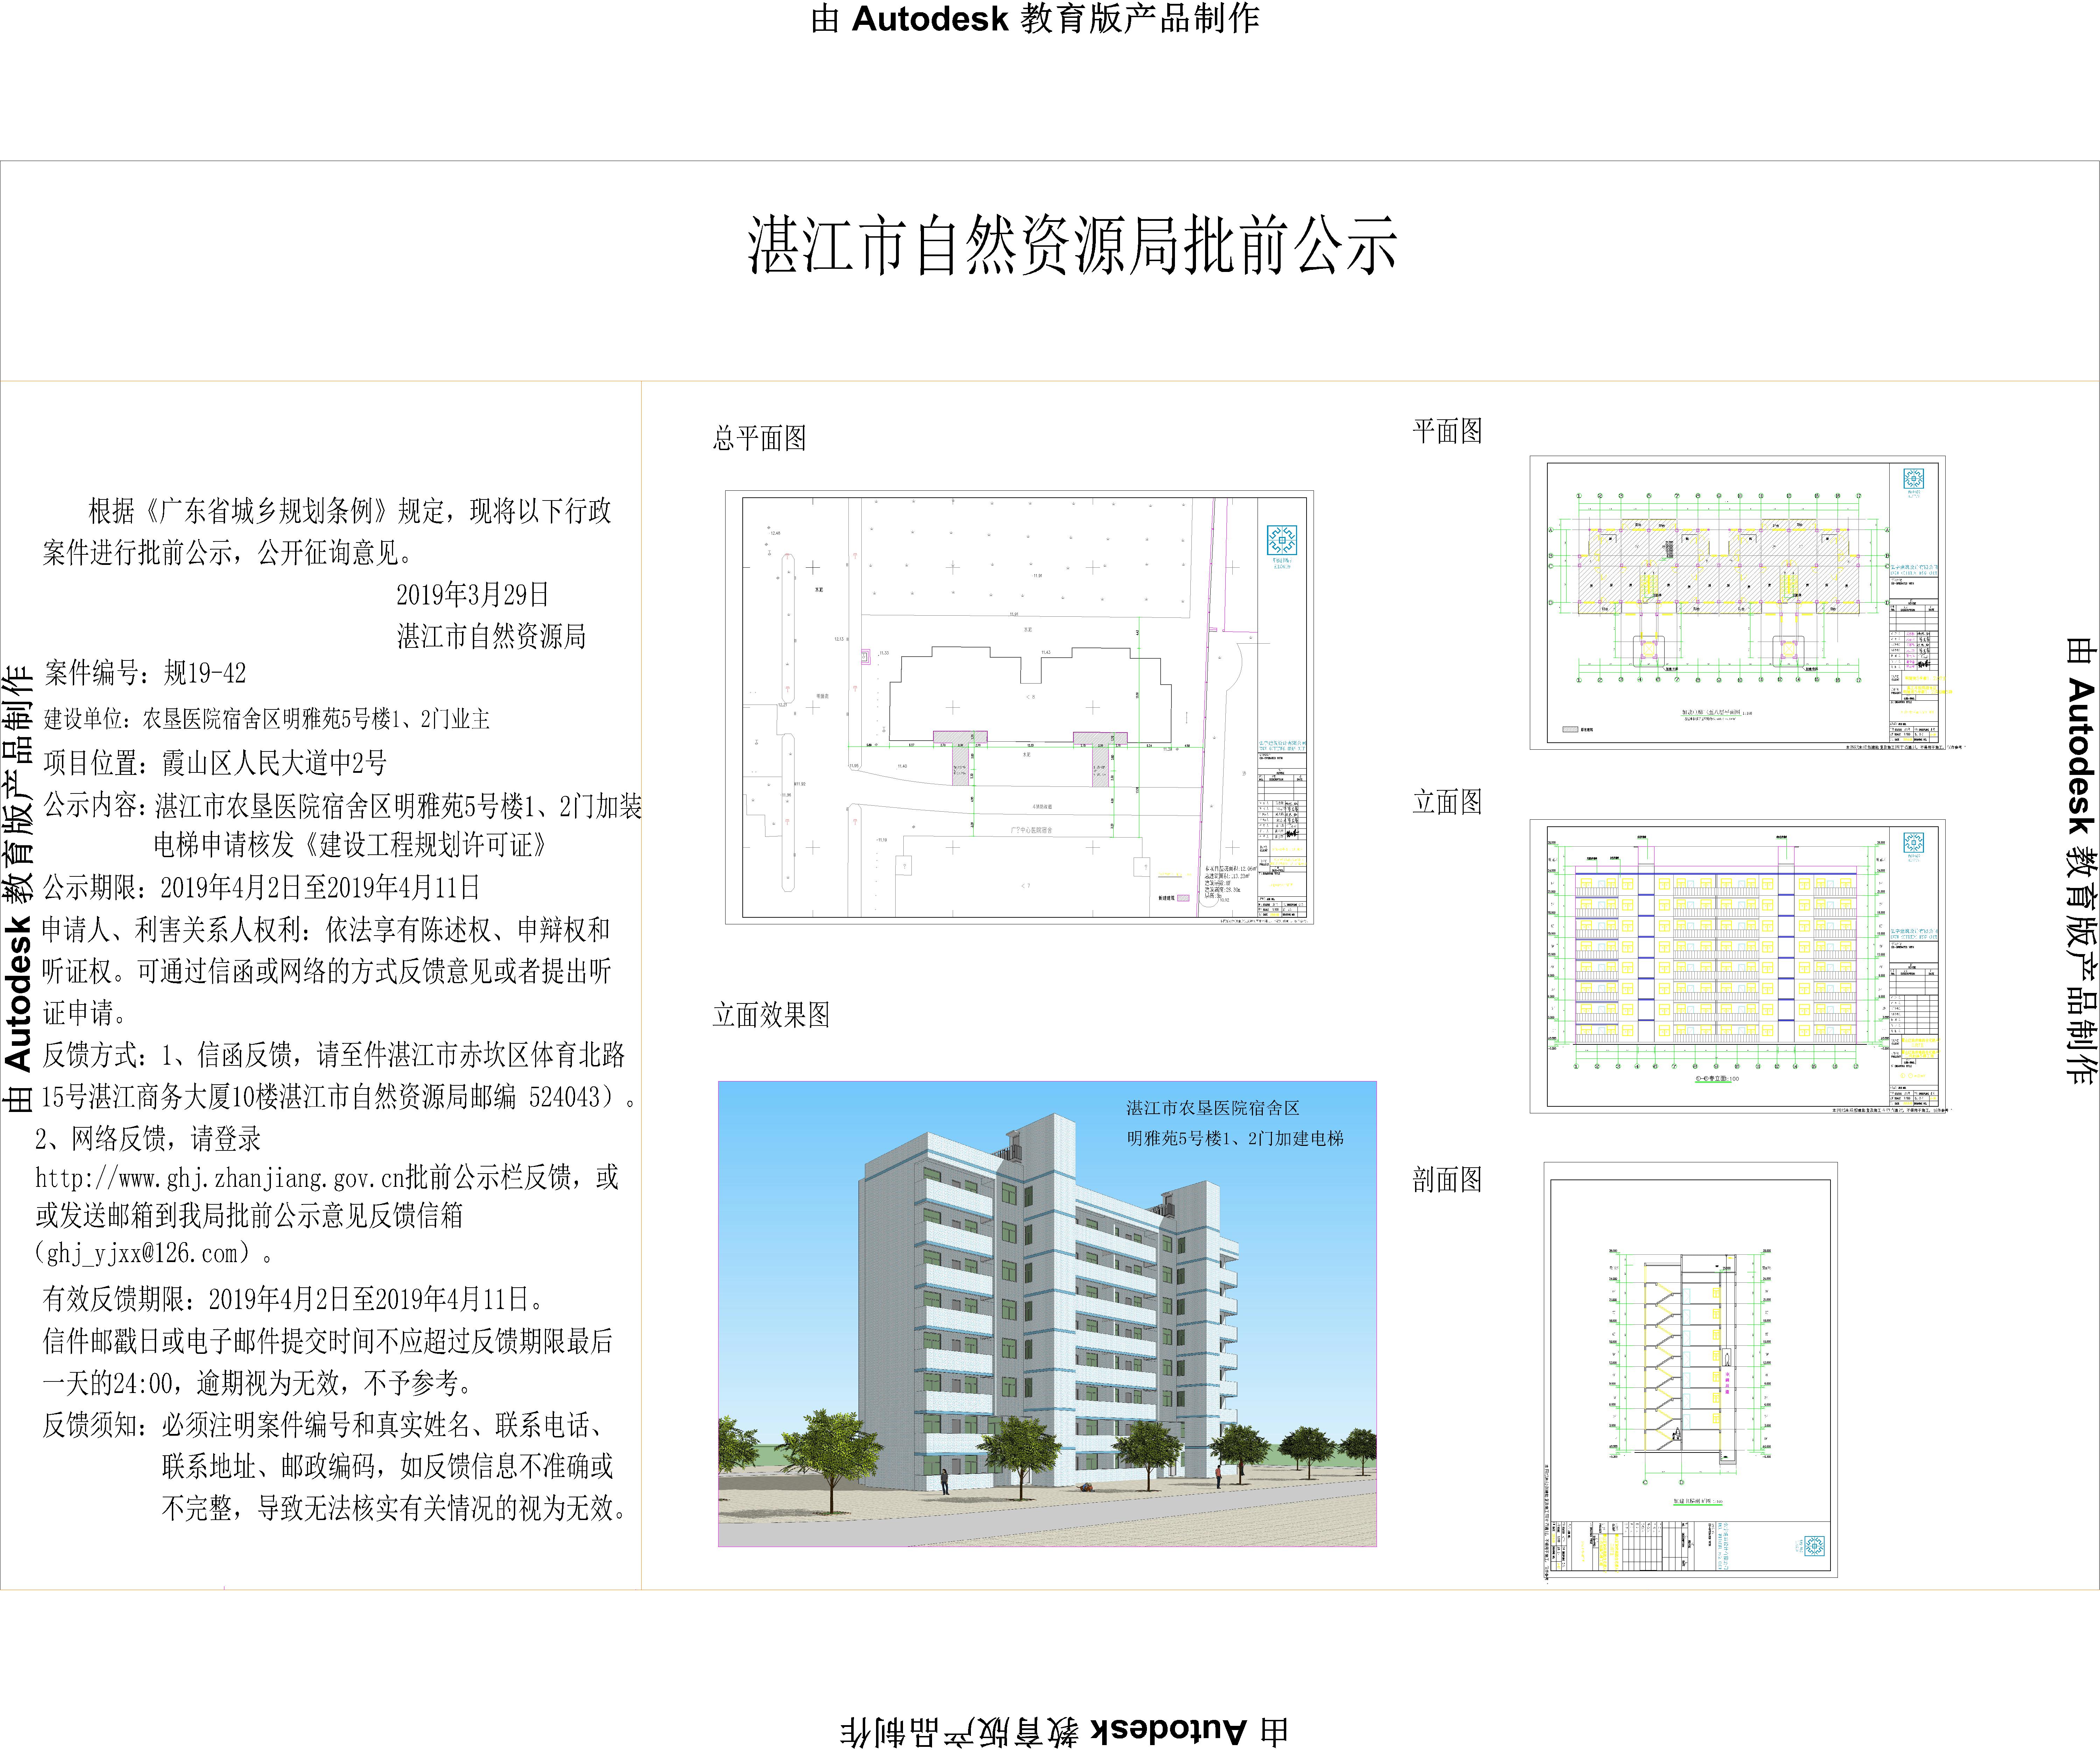
Task: Click the 立面效果图 section label
Action: 771,1015
